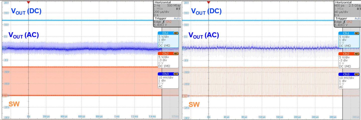Screen dimensions: 361x120
Task: Minimize the Ch3 box in right scope
Action: [x=356, y=74]
